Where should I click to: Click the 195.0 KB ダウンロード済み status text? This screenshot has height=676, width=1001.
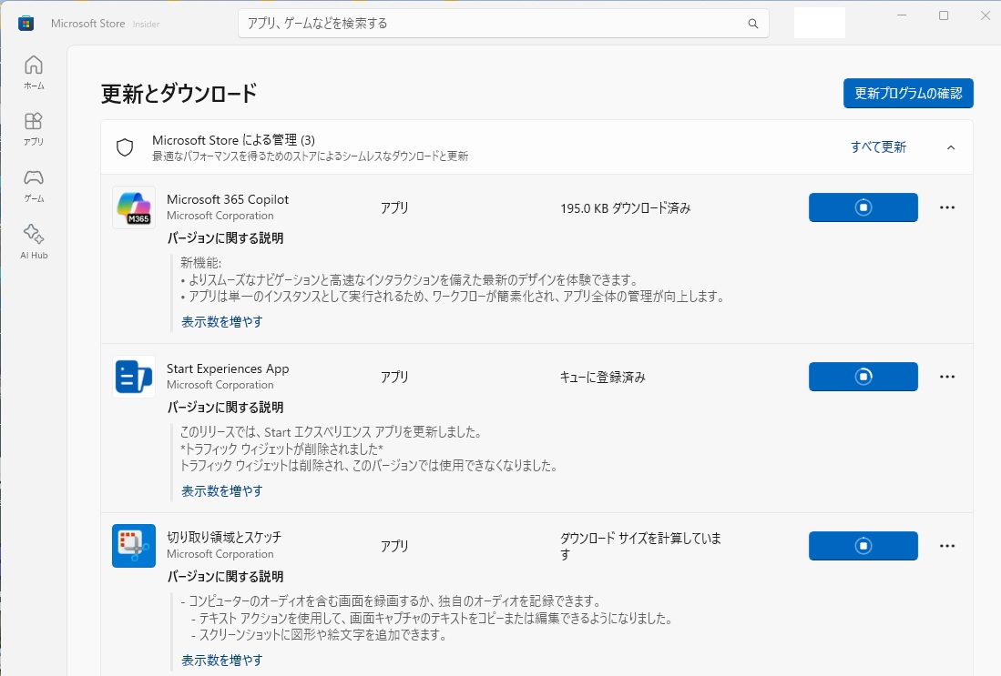pos(626,208)
